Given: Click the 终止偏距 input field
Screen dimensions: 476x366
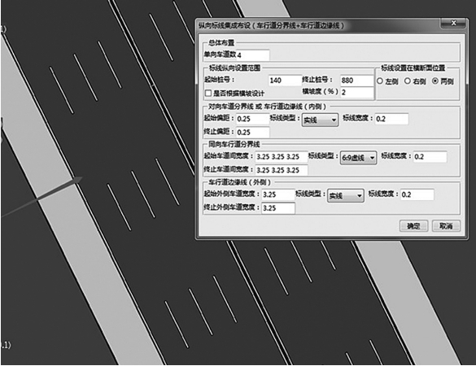Looking at the screenshot, I should 252,133.
